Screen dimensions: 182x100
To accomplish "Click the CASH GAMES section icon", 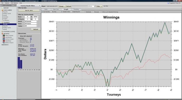I will tap(2, 10).
